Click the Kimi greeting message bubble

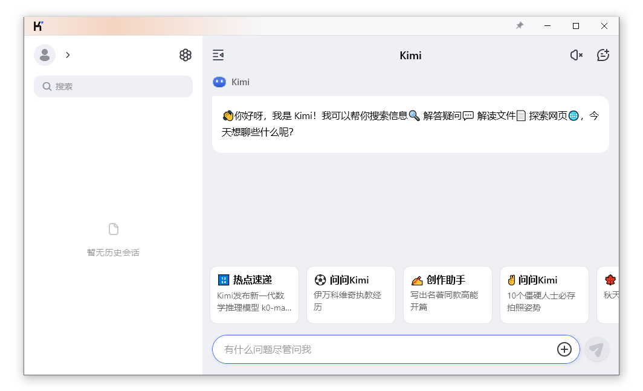pos(410,124)
